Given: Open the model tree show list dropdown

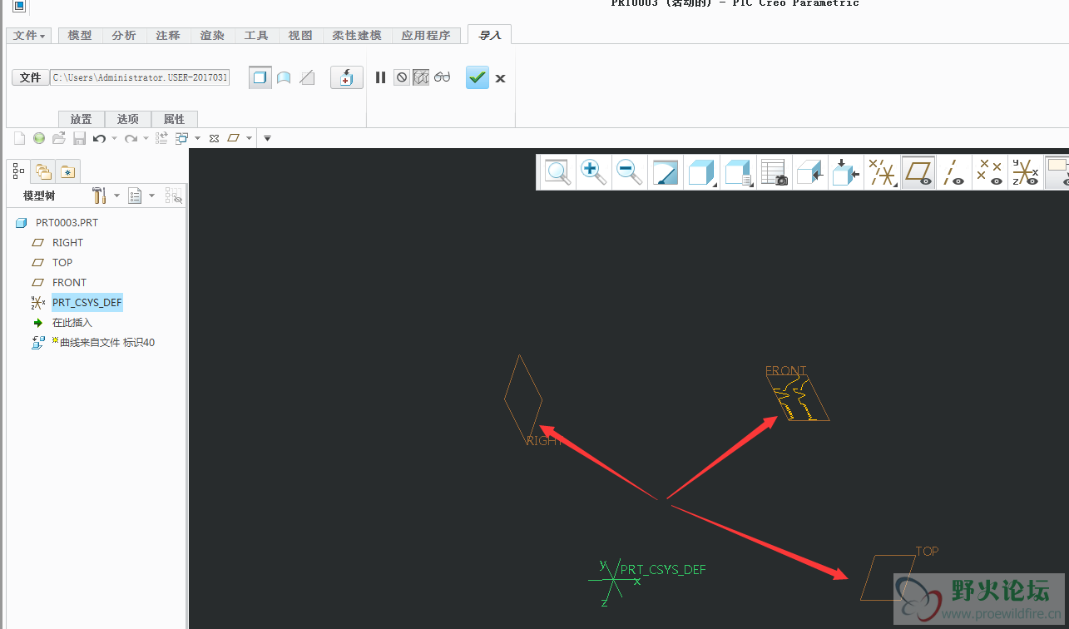Looking at the screenshot, I should coord(141,196).
